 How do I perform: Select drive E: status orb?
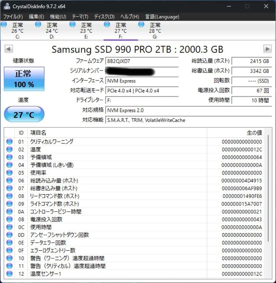[73, 25]
